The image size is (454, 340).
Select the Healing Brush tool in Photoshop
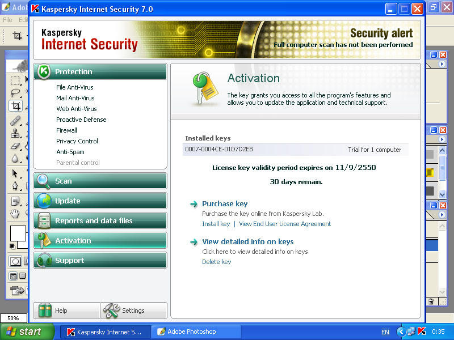pos(15,121)
